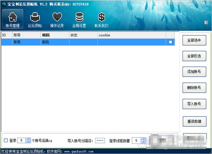Increase the account count before changing ip
The height and width of the screenshot is (154, 212).
click(x=28, y=139)
